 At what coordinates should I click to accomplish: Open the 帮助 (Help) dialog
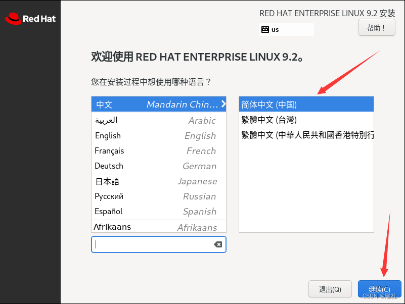click(x=376, y=27)
